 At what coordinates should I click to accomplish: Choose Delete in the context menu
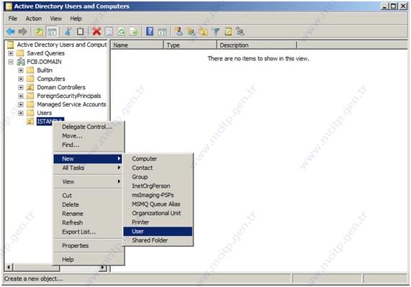[88, 205]
